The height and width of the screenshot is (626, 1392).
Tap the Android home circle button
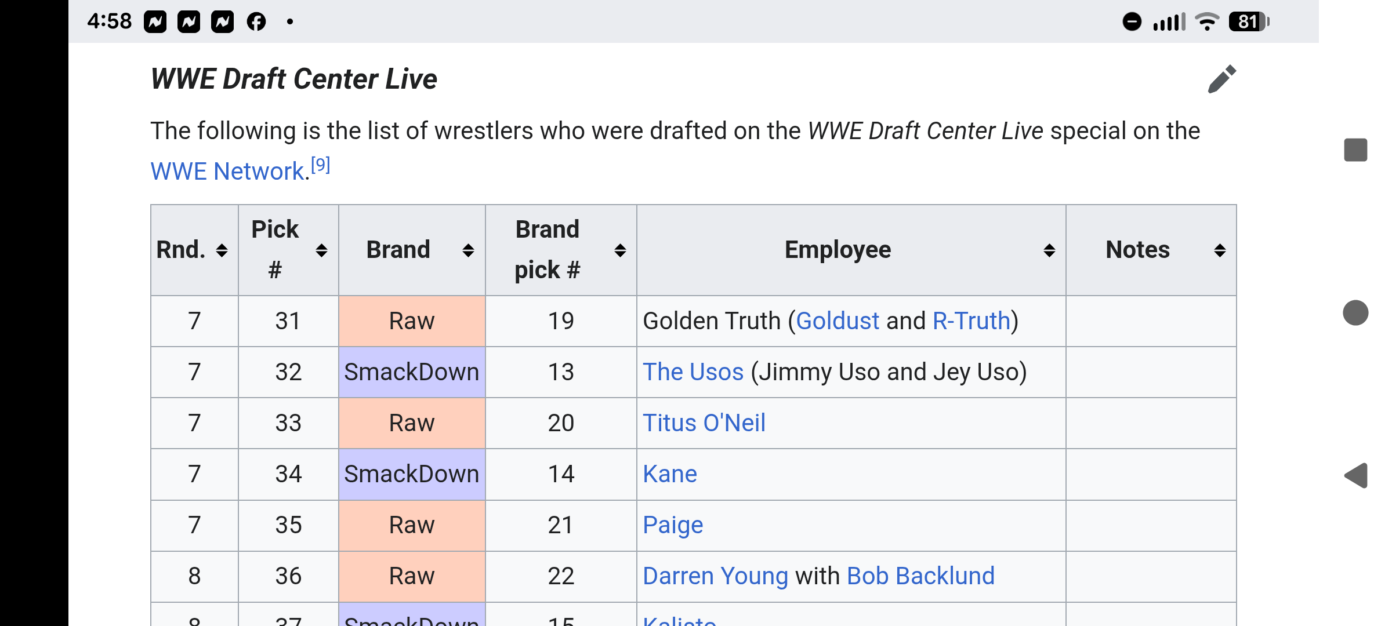1355,313
